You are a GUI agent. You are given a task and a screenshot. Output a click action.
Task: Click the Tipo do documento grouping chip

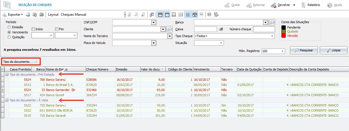[x=21, y=61]
